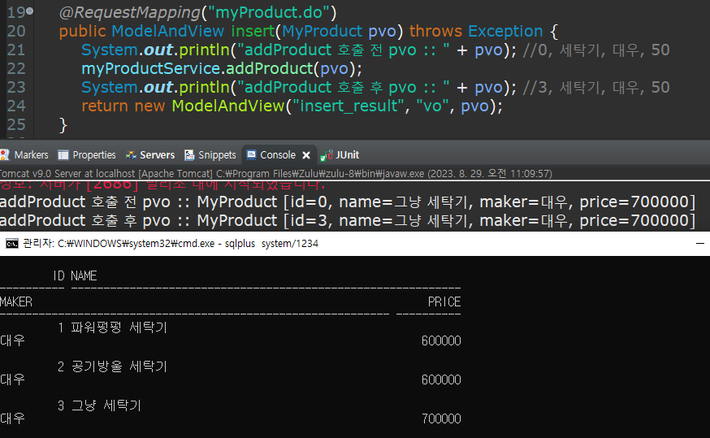Click the comment '//0, 세탁기, 대우, 50'

coord(596,50)
